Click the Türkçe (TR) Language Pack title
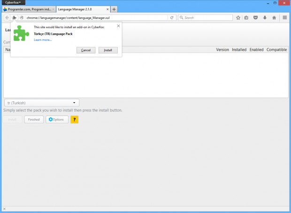The image size is (291, 213). (53, 34)
